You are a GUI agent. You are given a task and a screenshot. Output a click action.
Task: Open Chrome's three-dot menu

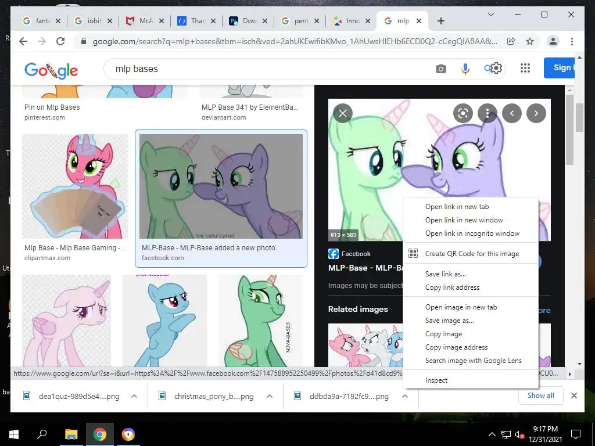[x=572, y=41]
